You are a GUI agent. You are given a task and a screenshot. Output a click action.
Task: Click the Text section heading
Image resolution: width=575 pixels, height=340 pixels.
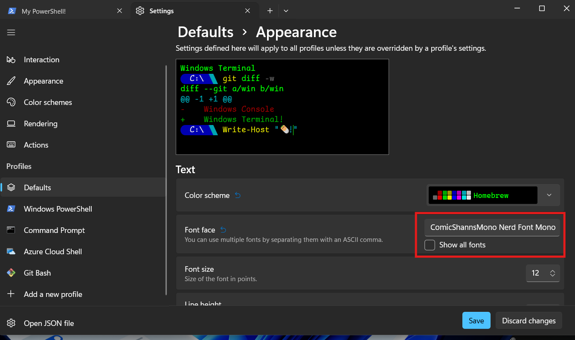tap(186, 169)
